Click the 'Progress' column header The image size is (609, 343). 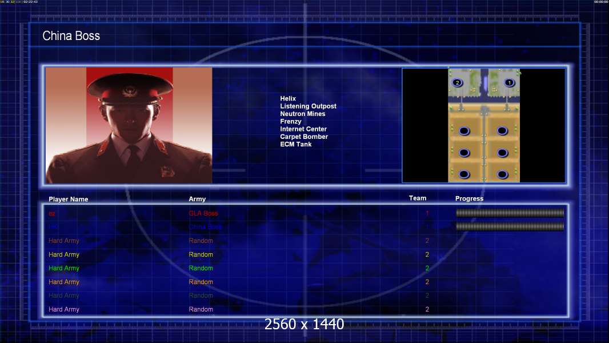pyautogui.click(x=469, y=198)
